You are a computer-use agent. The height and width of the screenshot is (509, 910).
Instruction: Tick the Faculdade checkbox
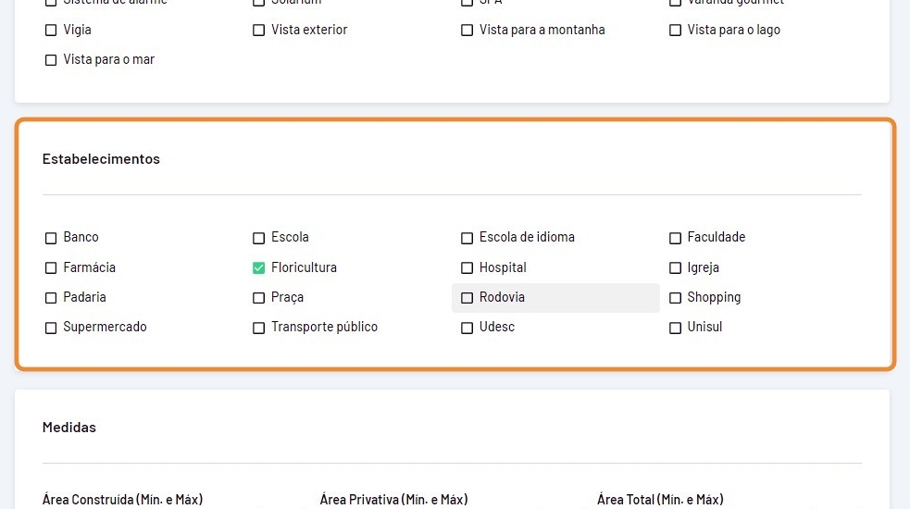click(x=676, y=238)
